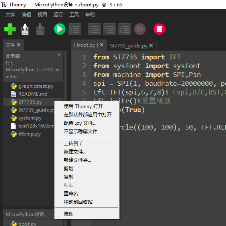This screenshot has width=226, height=226.
Task: Stop backend with red stop button
Action: point(159,29)
